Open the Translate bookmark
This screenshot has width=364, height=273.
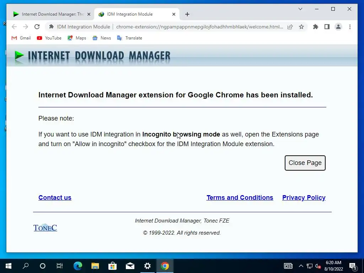click(129, 38)
